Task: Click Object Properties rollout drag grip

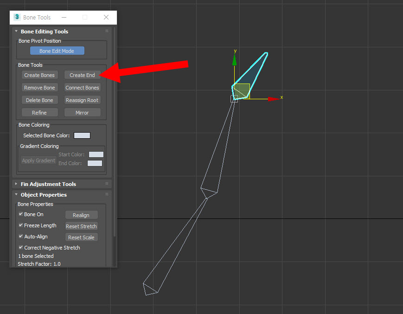Action: click(107, 194)
